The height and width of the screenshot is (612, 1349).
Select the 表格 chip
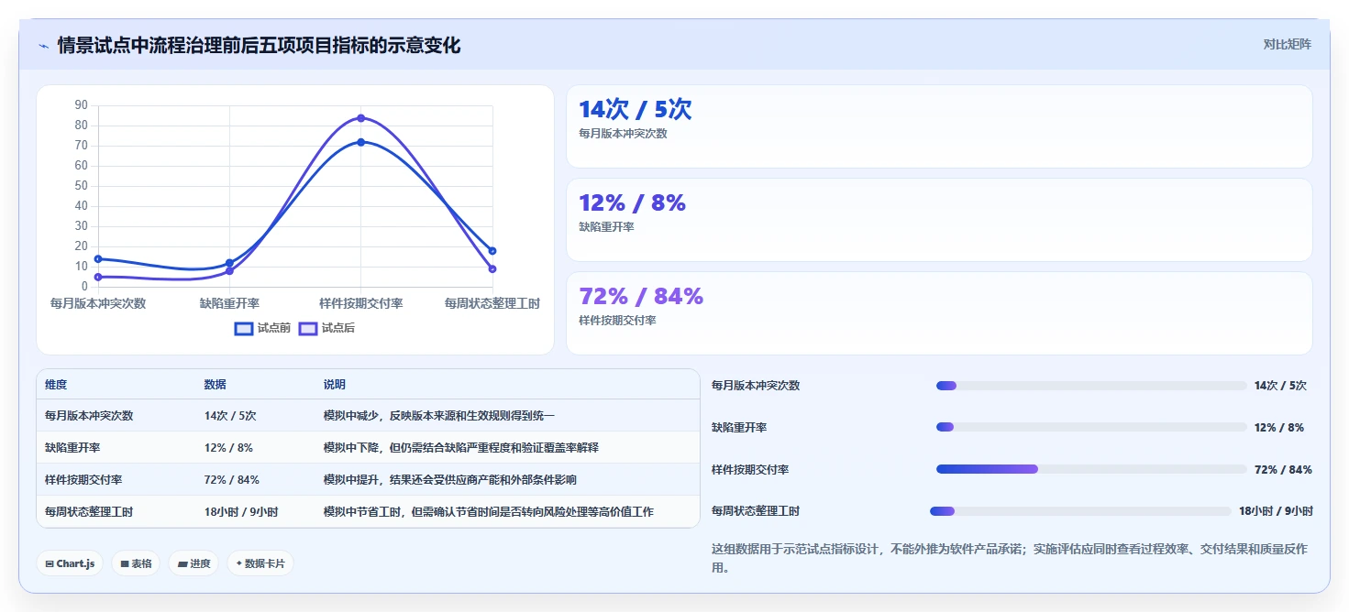click(136, 563)
